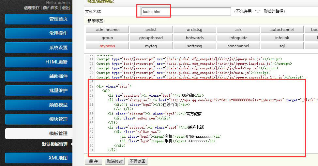The image size is (318, 166).
Task: Insert the groupthread reference tag
Action: (151, 38)
